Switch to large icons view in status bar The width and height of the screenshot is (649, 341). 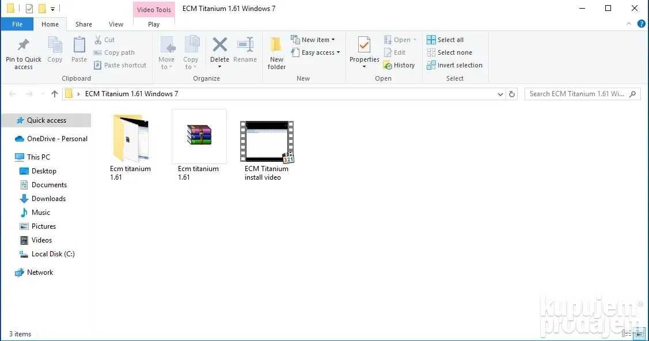(x=639, y=334)
